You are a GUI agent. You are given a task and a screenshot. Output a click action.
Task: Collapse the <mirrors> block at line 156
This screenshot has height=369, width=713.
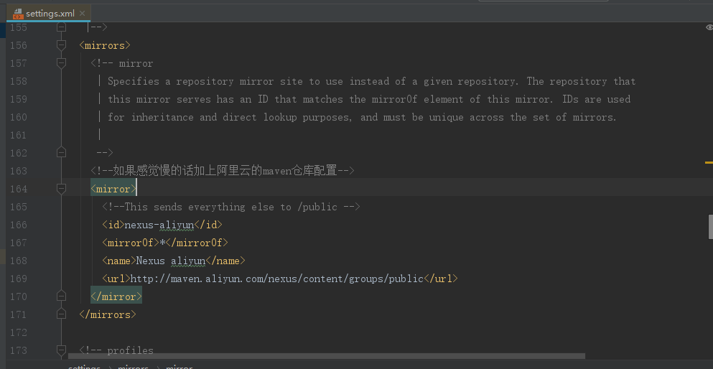[61, 45]
